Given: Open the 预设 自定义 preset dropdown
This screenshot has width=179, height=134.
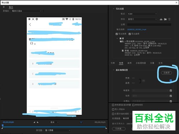Looking at the screenshot, I should tap(142, 19).
